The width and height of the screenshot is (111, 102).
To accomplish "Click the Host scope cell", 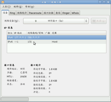I will 55,42.
